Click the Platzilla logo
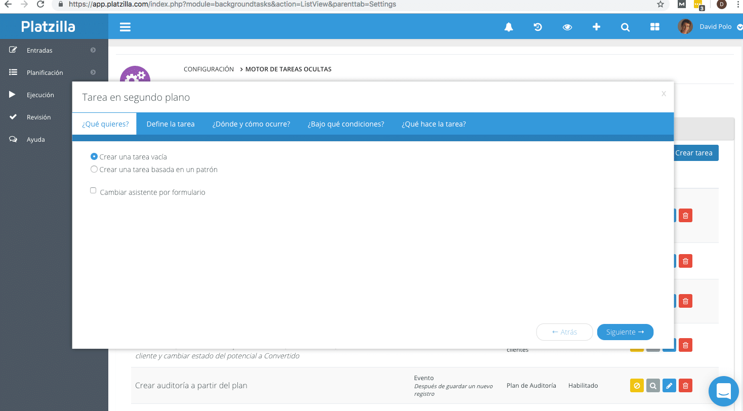Image resolution: width=743 pixels, height=411 pixels. (x=48, y=26)
